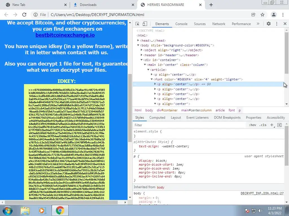Click the styles Filter input field
289x216 pixels.
pyautogui.click(x=190, y=125)
